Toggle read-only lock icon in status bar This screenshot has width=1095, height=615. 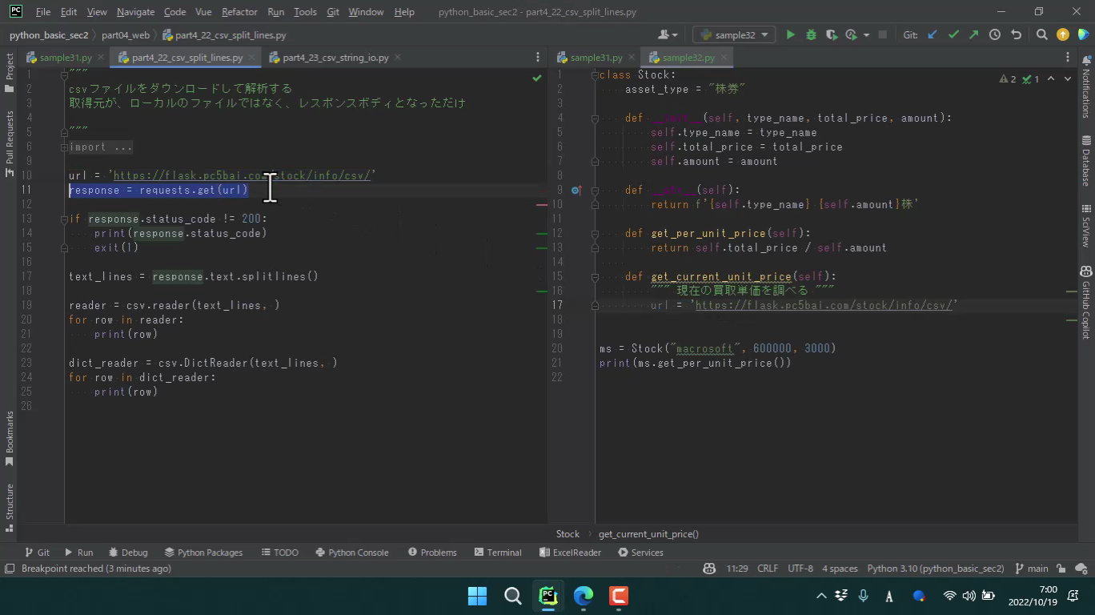[1061, 569]
